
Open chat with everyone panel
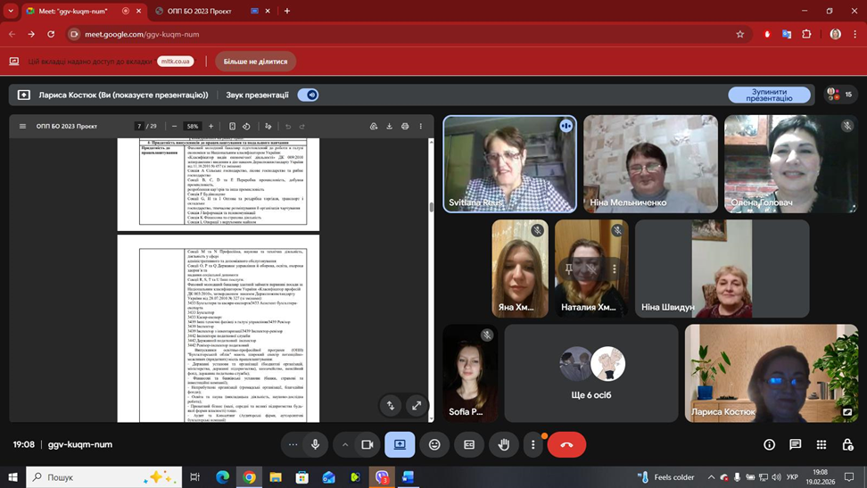pyautogui.click(x=795, y=444)
